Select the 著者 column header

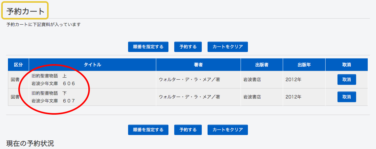tap(198, 65)
